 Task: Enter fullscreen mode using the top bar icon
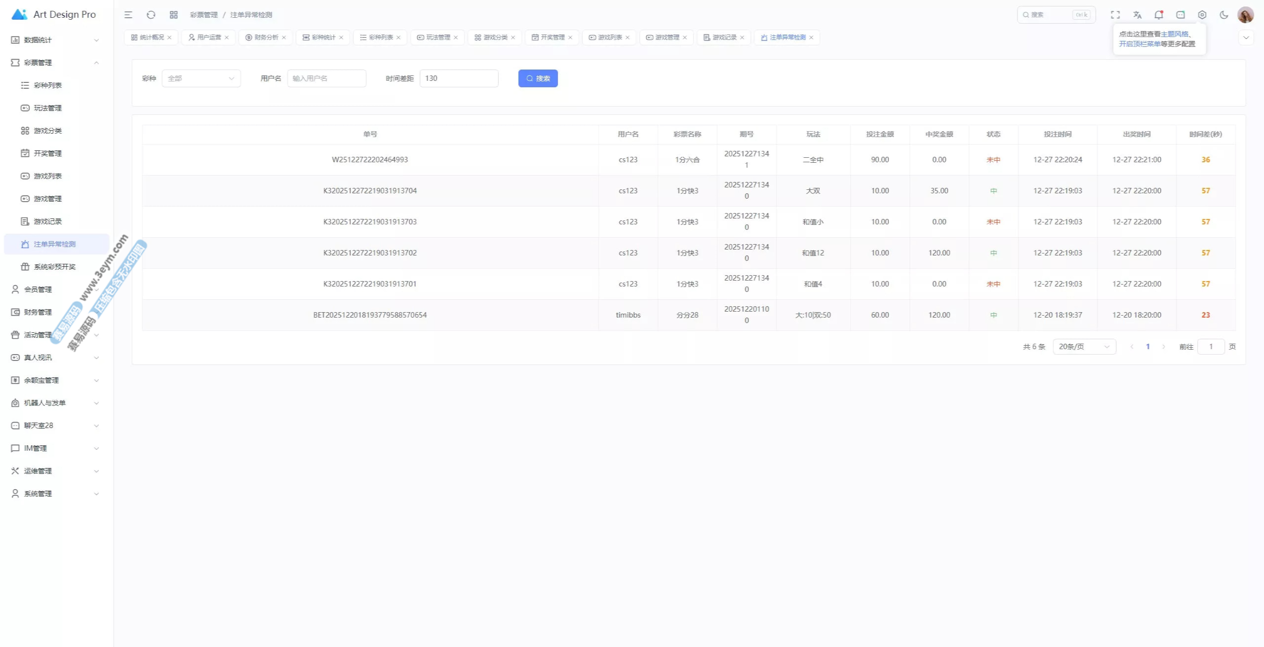[1115, 15]
